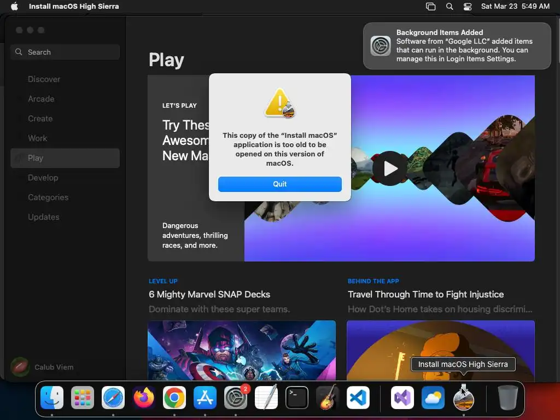This screenshot has height=420, width=560.
Task: Click the BEHIND THE APP label
Action: [373, 281]
